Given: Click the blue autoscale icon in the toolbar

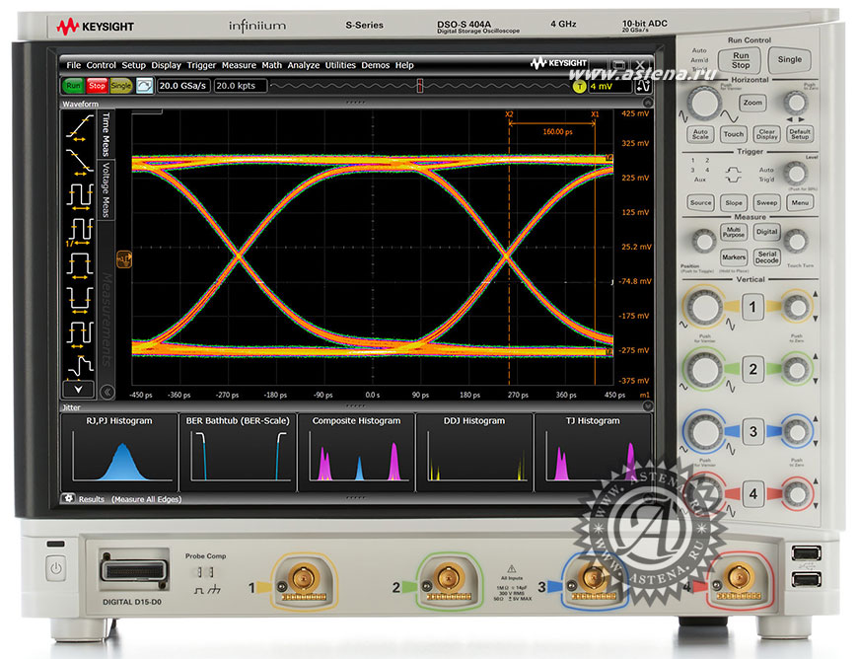Looking at the screenshot, I should click(x=144, y=86).
